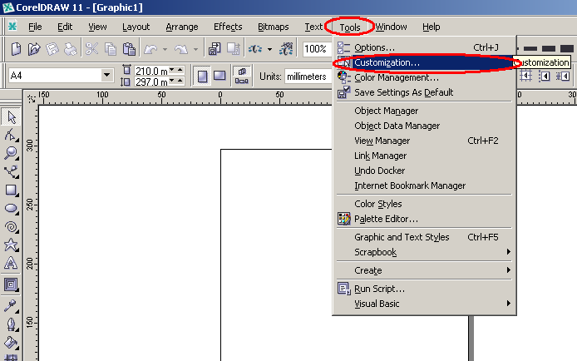Click the page height 297.0 field
Viewport: 577px width, 361px height.
click(x=151, y=82)
